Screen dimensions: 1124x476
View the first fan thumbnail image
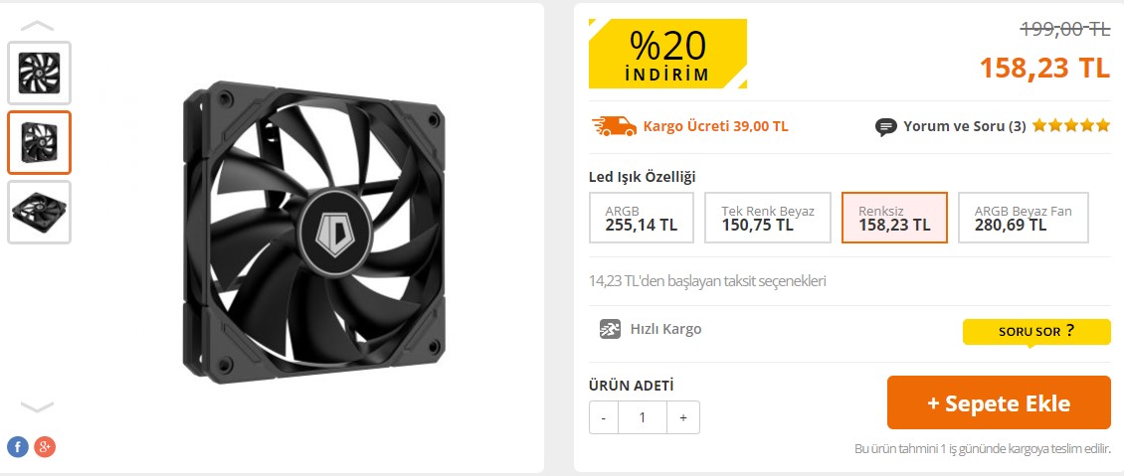click(40, 73)
